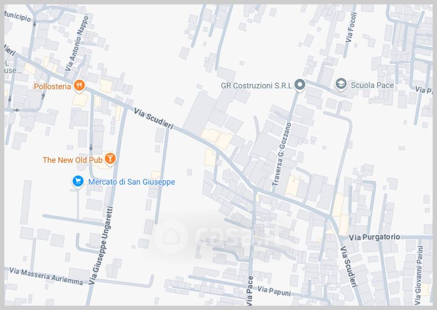
Task: Click the Scuola Pace graduation cap icon
Action: point(340,84)
